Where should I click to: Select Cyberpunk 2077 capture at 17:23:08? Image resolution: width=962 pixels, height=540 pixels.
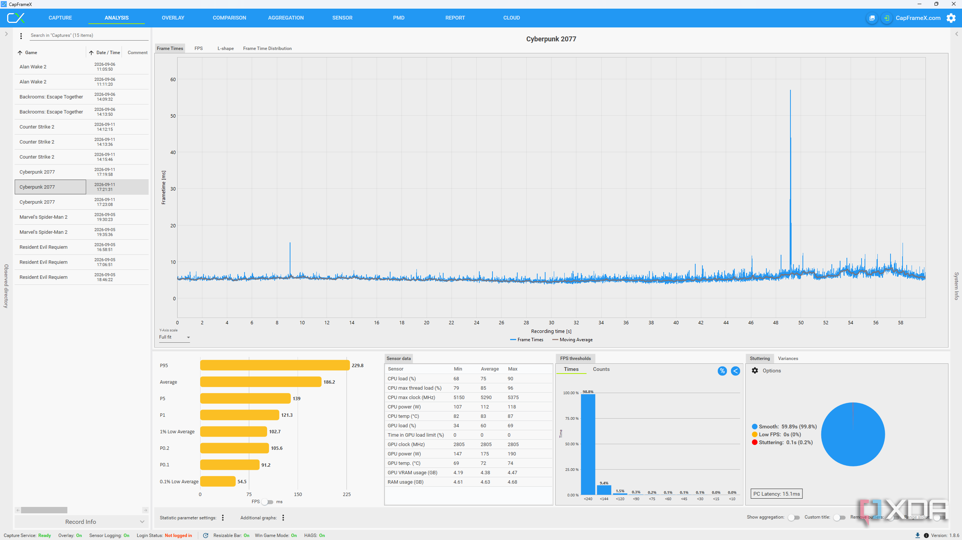click(x=82, y=202)
